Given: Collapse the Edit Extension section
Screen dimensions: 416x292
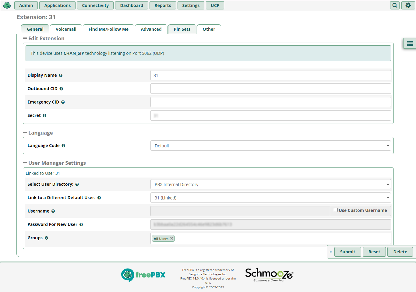Looking at the screenshot, I should (x=25, y=38).
